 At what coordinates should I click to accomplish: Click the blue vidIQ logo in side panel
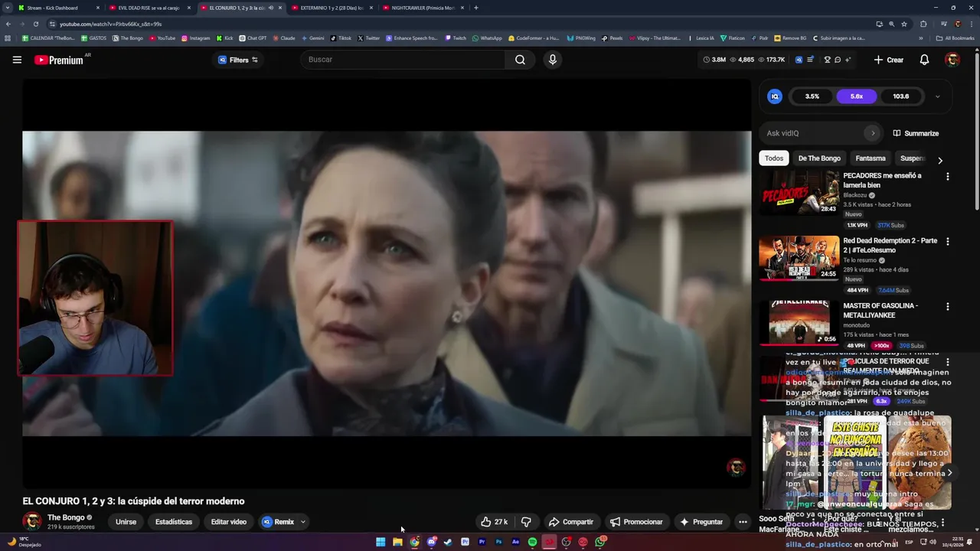pos(775,96)
